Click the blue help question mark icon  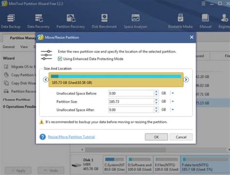(43, 137)
